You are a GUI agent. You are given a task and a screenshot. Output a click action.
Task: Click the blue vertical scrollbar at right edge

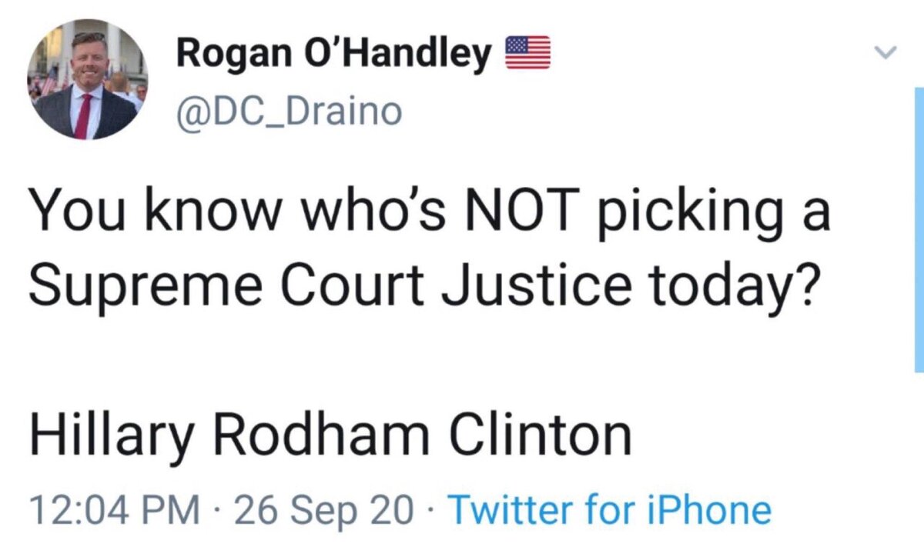coord(916,231)
